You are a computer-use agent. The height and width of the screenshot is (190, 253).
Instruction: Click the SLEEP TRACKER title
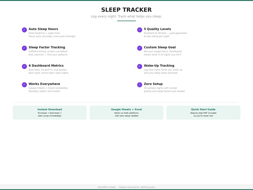click(126, 10)
